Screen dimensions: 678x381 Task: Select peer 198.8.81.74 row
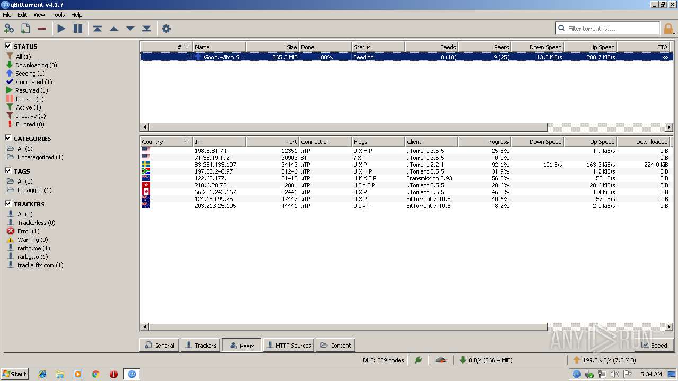tap(406, 151)
